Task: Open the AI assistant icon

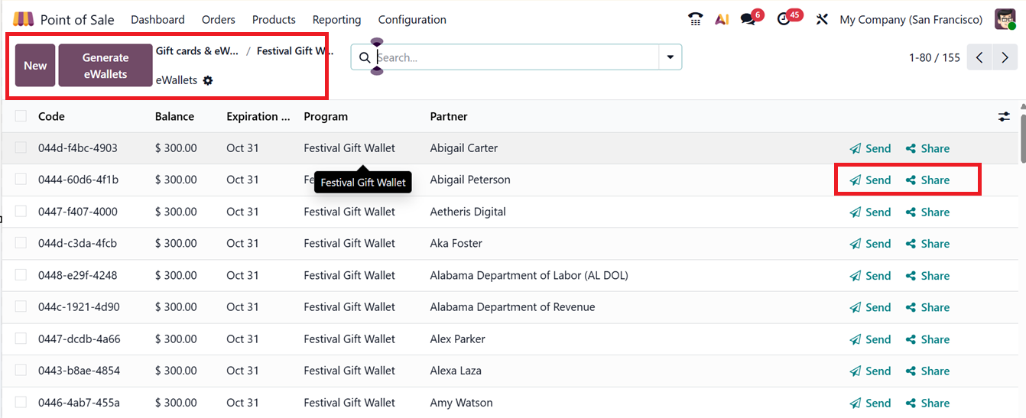Action: coord(722,20)
